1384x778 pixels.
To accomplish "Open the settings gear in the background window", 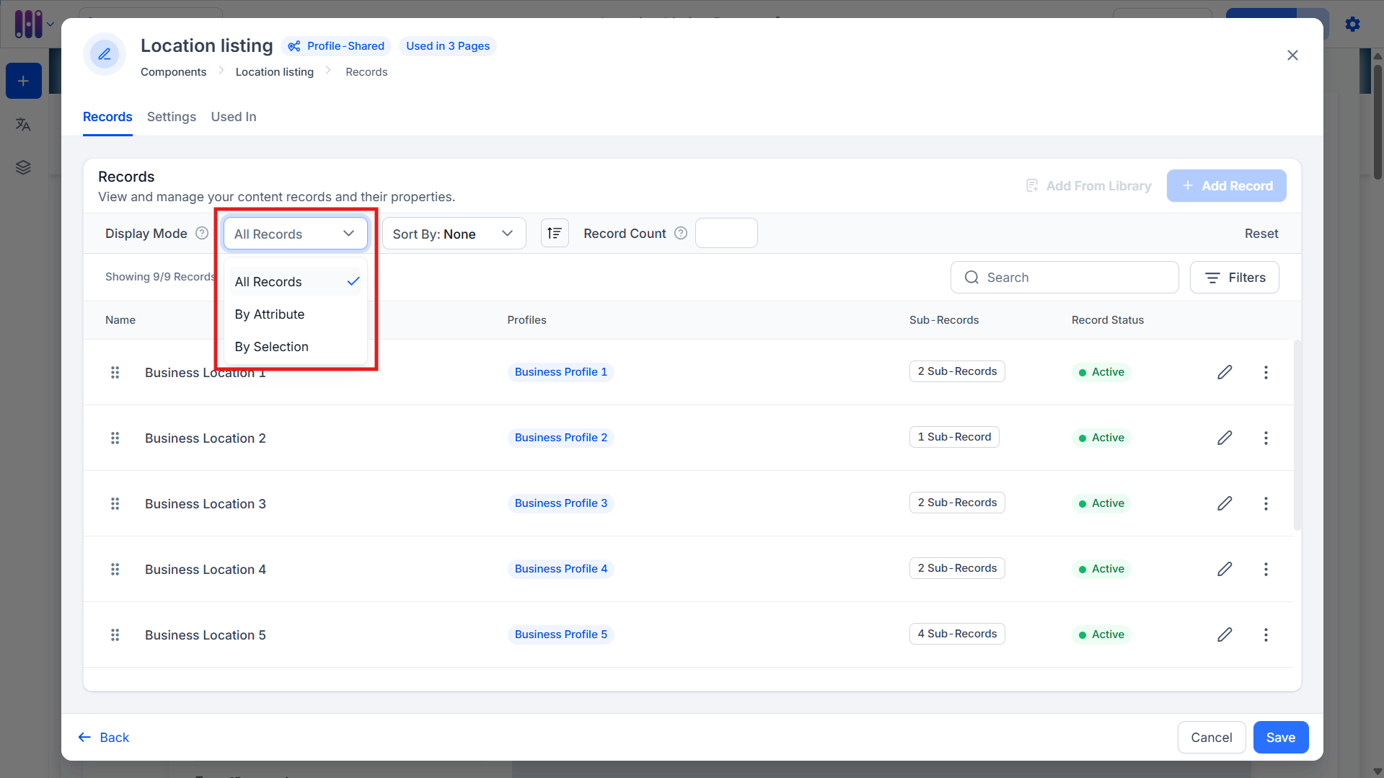I will tap(1353, 25).
